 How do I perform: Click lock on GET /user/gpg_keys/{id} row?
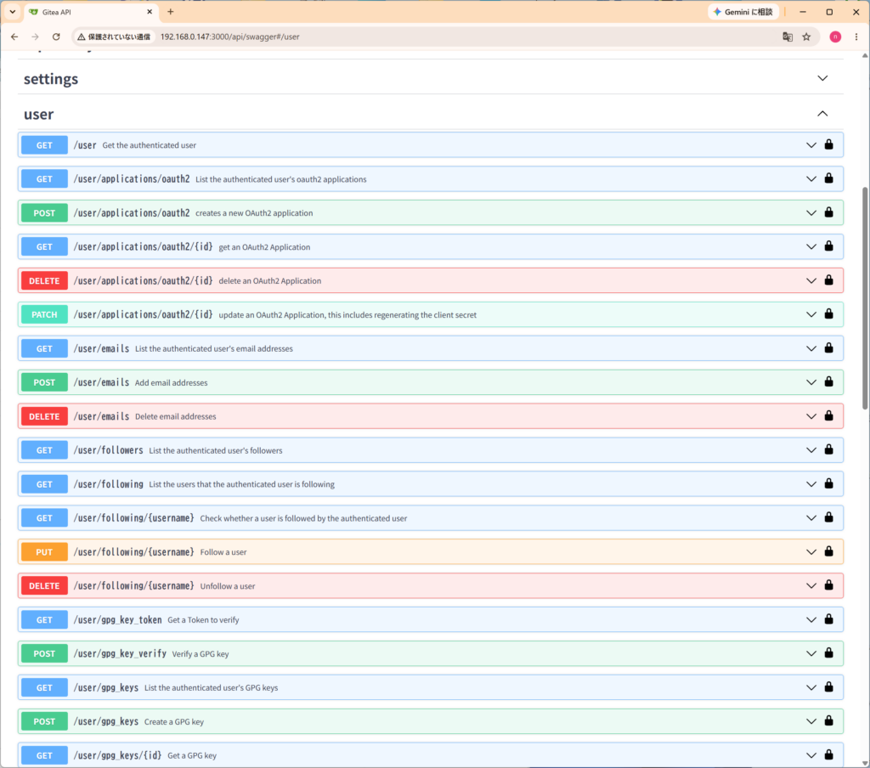click(x=828, y=754)
